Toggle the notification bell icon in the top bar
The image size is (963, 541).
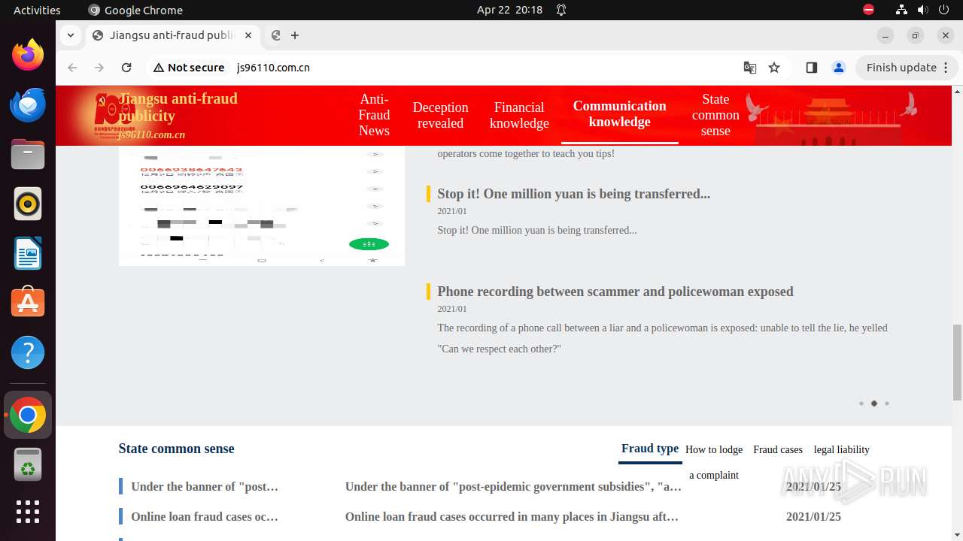coord(561,10)
